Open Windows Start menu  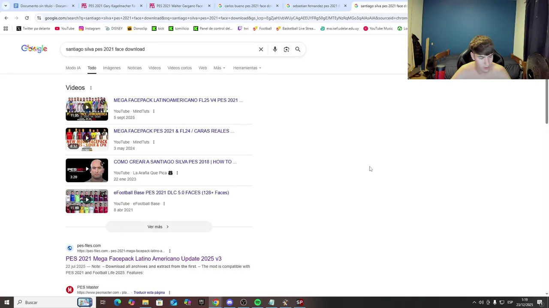point(6,302)
